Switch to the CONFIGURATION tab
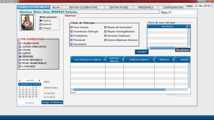This screenshot has width=214, height=120. (x=173, y=7)
